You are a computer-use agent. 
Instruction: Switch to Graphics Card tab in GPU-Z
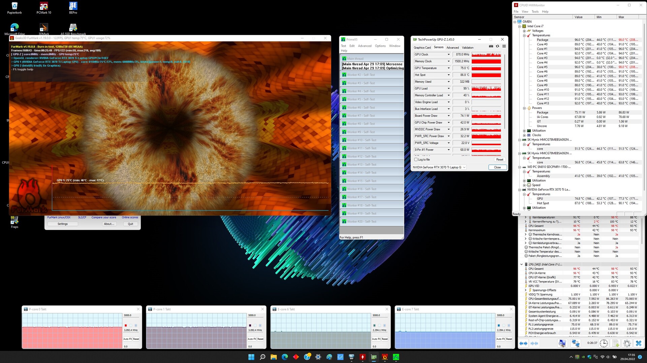pyautogui.click(x=422, y=48)
